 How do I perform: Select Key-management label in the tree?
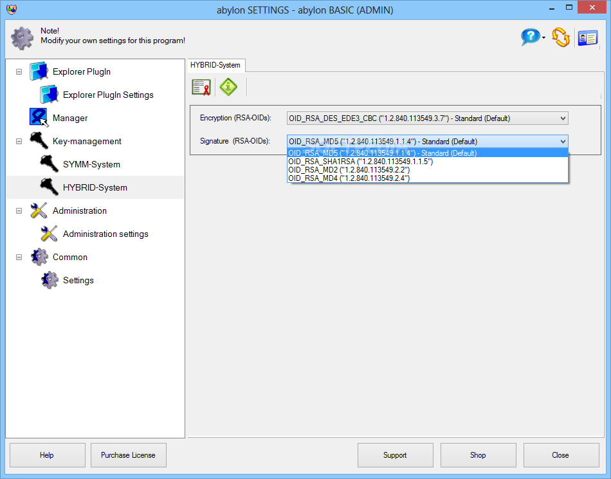pyautogui.click(x=87, y=141)
